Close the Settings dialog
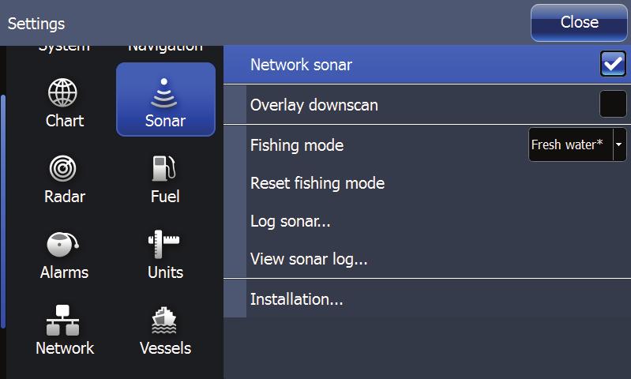Image resolution: width=631 pixels, height=379 pixels. point(579,23)
